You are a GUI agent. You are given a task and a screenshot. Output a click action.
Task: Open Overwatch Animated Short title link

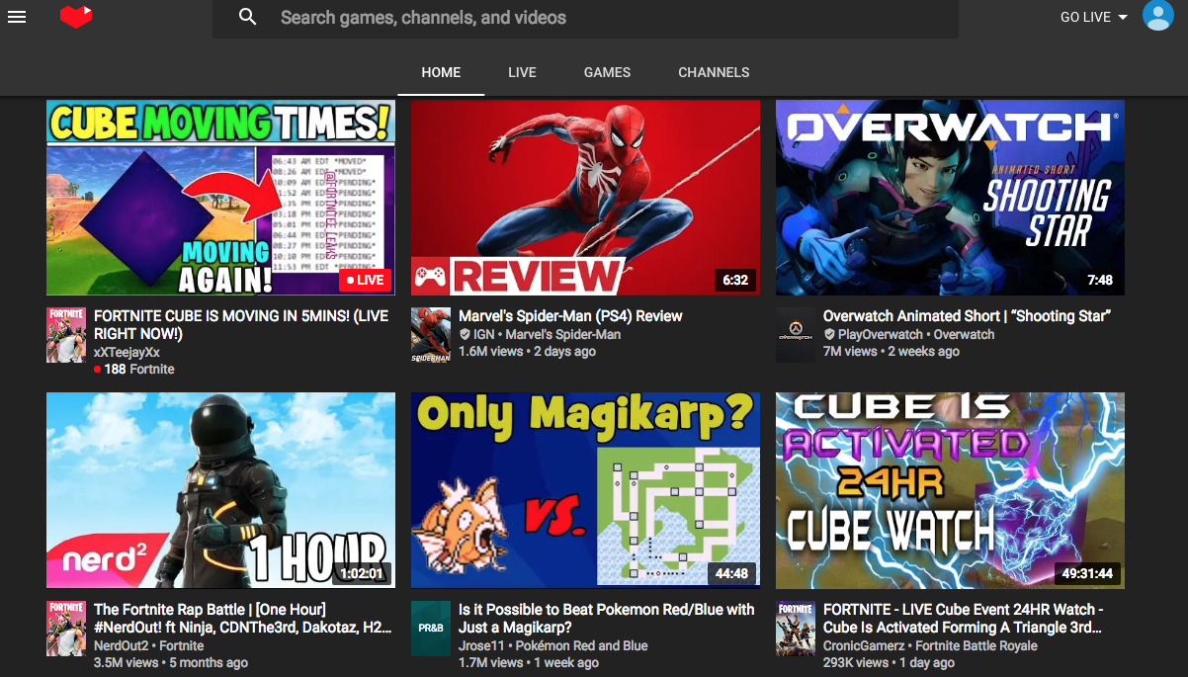pos(968,316)
